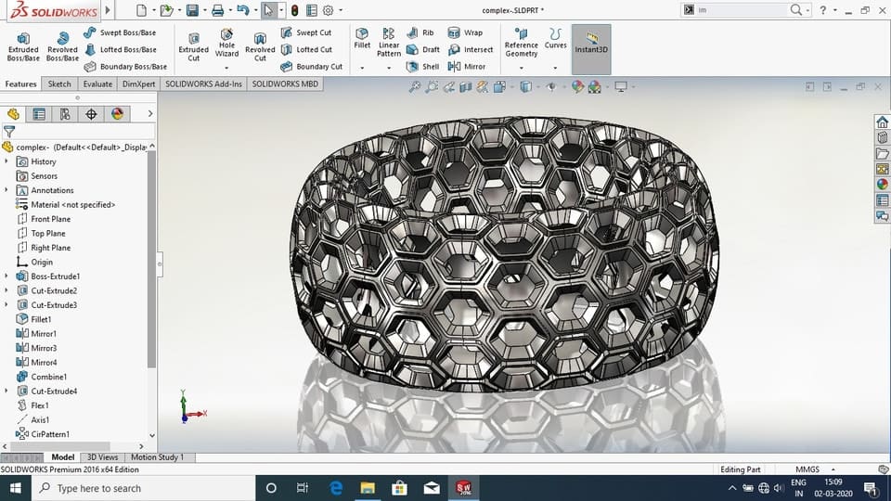Switch to Motion Study 1 tab
The image size is (891, 501).
(x=156, y=457)
